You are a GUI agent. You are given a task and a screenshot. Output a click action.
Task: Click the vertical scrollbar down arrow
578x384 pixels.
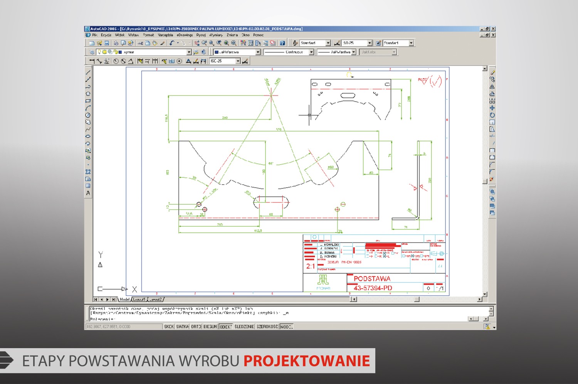coord(485,294)
